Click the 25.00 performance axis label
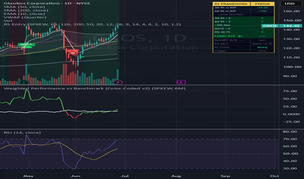 (290, 106)
